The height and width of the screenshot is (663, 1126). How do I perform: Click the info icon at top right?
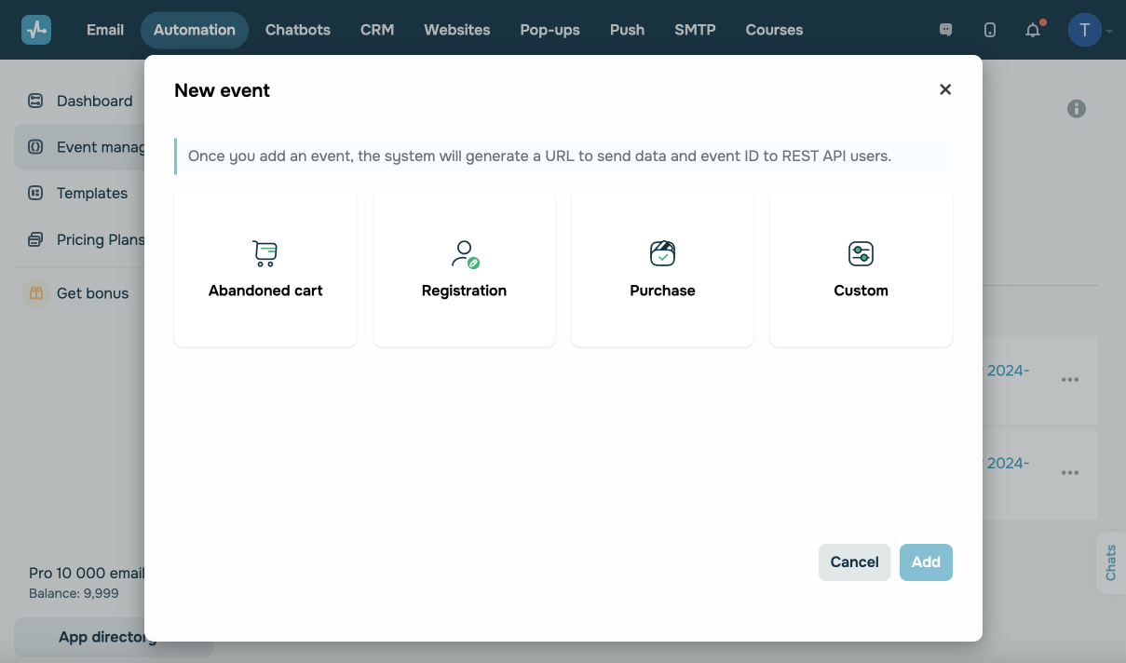pos(1077,109)
